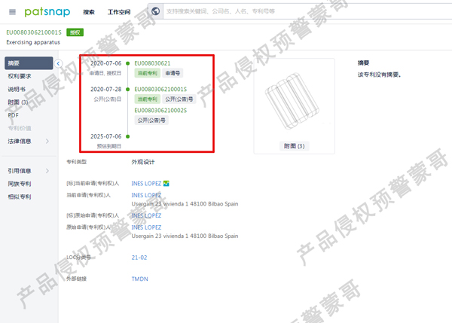This screenshot has width=452, height=323.
Task: Click the Exercising apparatus title text
Action: (x=33, y=42)
